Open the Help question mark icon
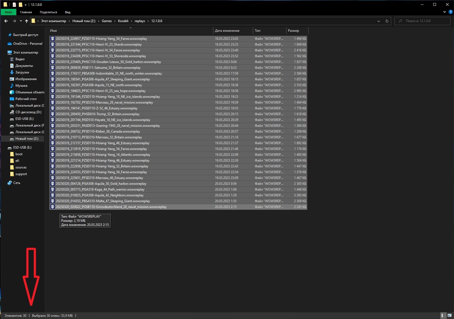 coord(450,12)
